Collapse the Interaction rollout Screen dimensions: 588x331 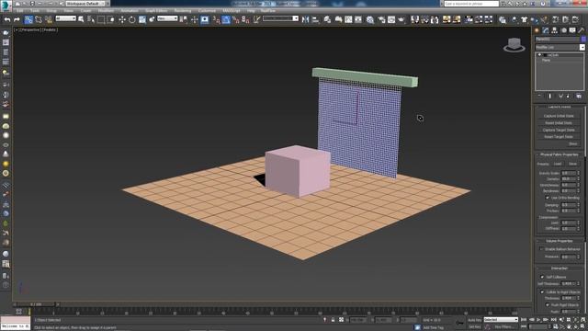click(x=559, y=268)
